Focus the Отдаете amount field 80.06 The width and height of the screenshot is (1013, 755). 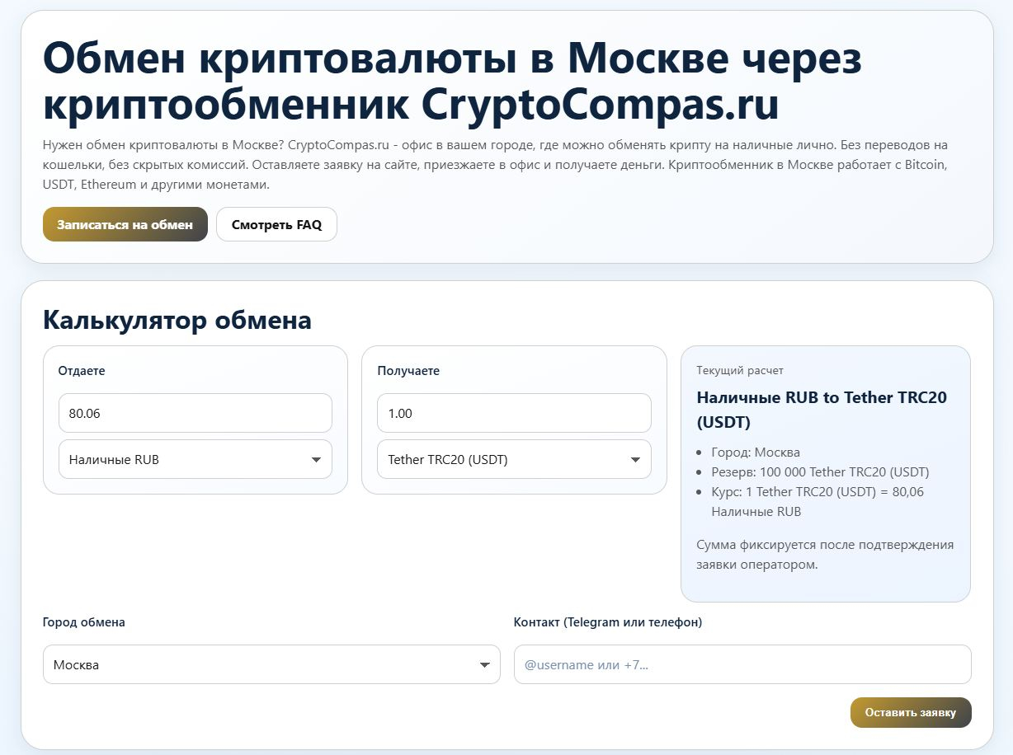tap(196, 413)
